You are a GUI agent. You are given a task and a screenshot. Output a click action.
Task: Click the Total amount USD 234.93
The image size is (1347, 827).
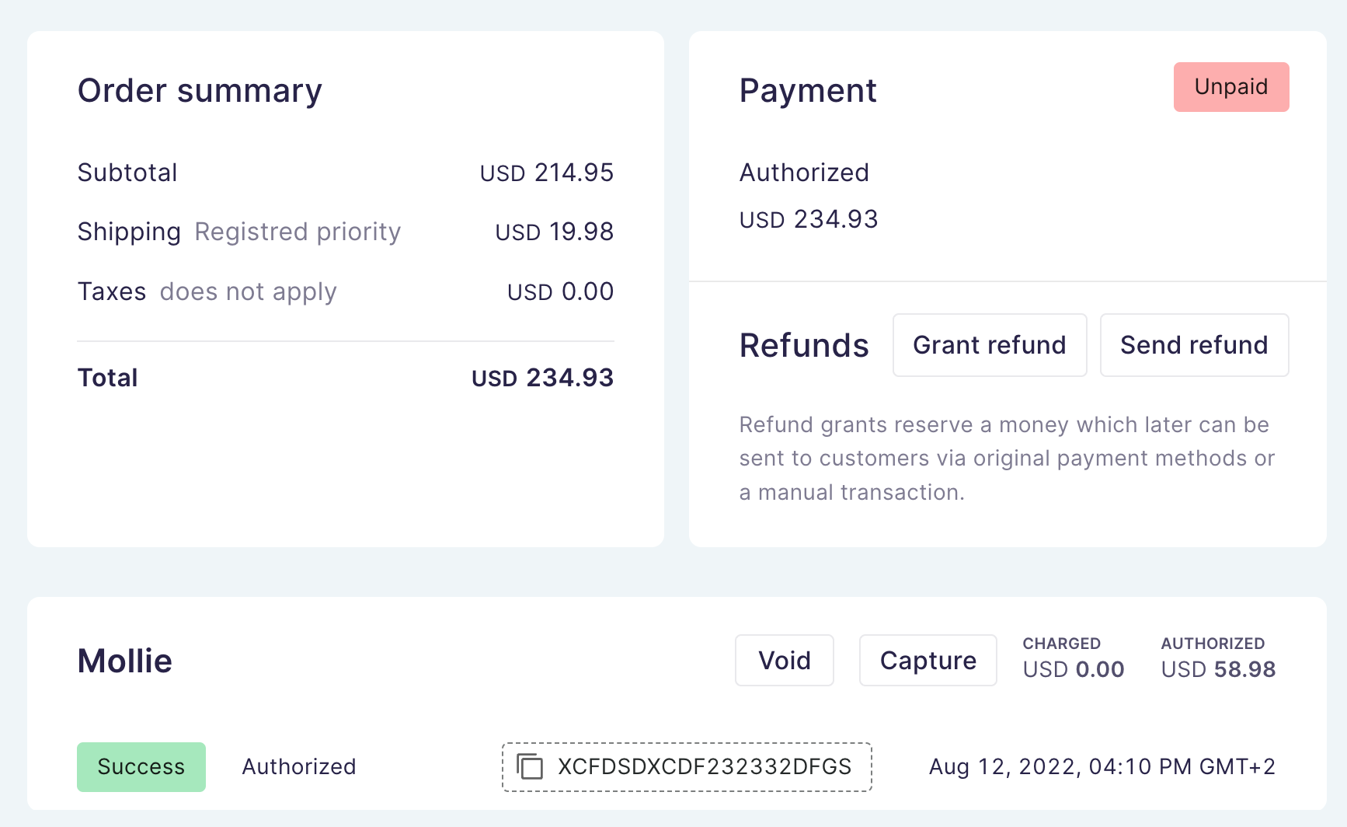(541, 378)
